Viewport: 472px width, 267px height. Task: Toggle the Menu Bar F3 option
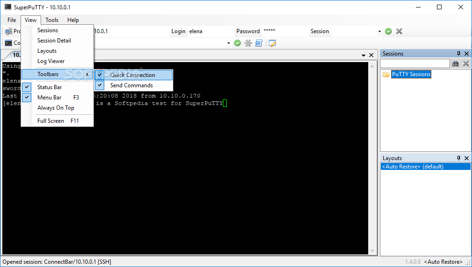pyautogui.click(x=57, y=98)
